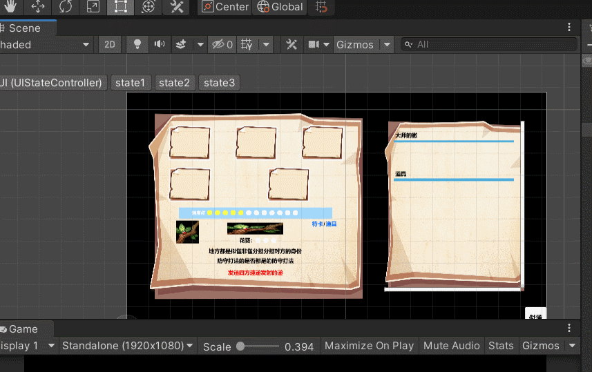Expand Scene Gizmos dropdown arrow

[387, 45]
